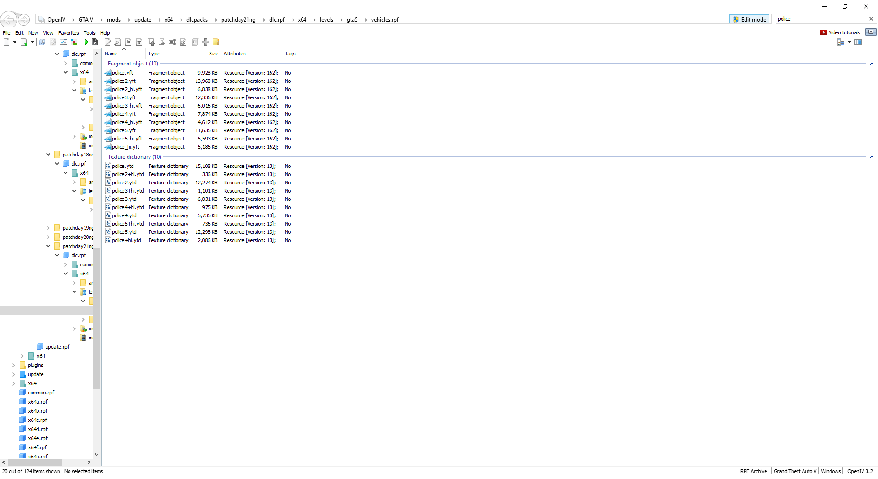Image resolution: width=878 pixels, height=479 pixels.
Task: Open the Edit menu
Action: 19,33
